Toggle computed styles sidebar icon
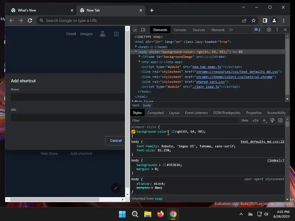295x221 pixels. (280, 120)
